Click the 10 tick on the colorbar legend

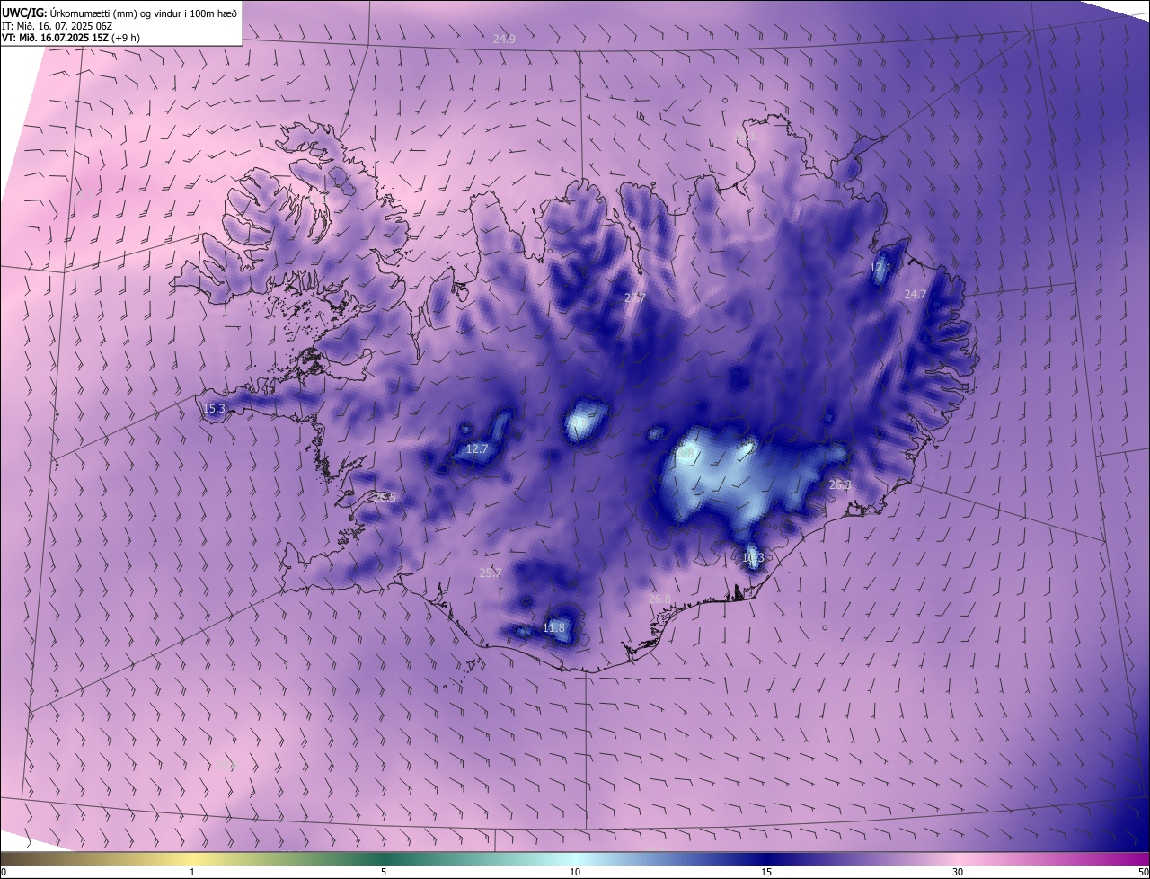[x=575, y=872]
